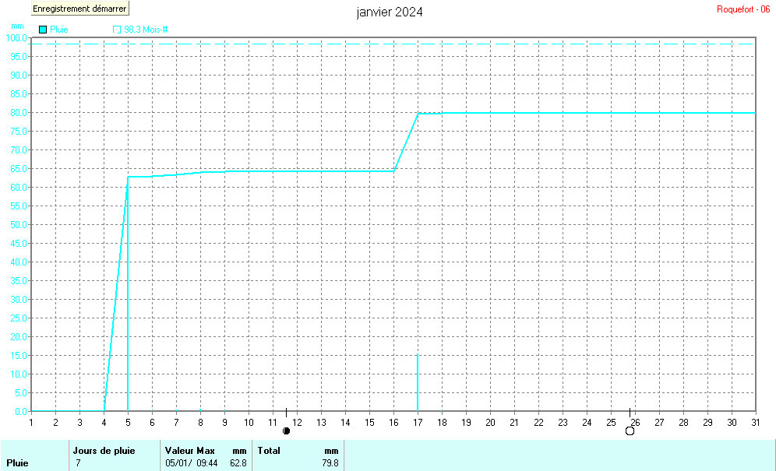The height and width of the screenshot is (471, 776).
Task: Click the Pluie row label in the table
Action: click(17, 463)
